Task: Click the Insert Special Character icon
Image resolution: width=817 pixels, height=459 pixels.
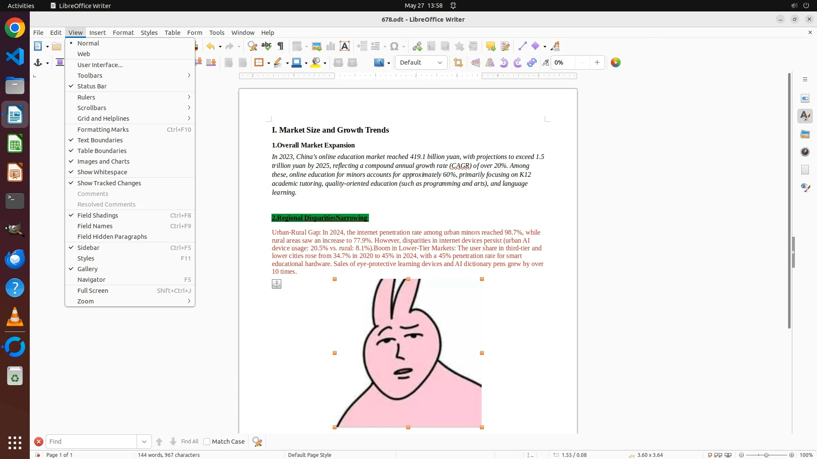Action: click(394, 46)
